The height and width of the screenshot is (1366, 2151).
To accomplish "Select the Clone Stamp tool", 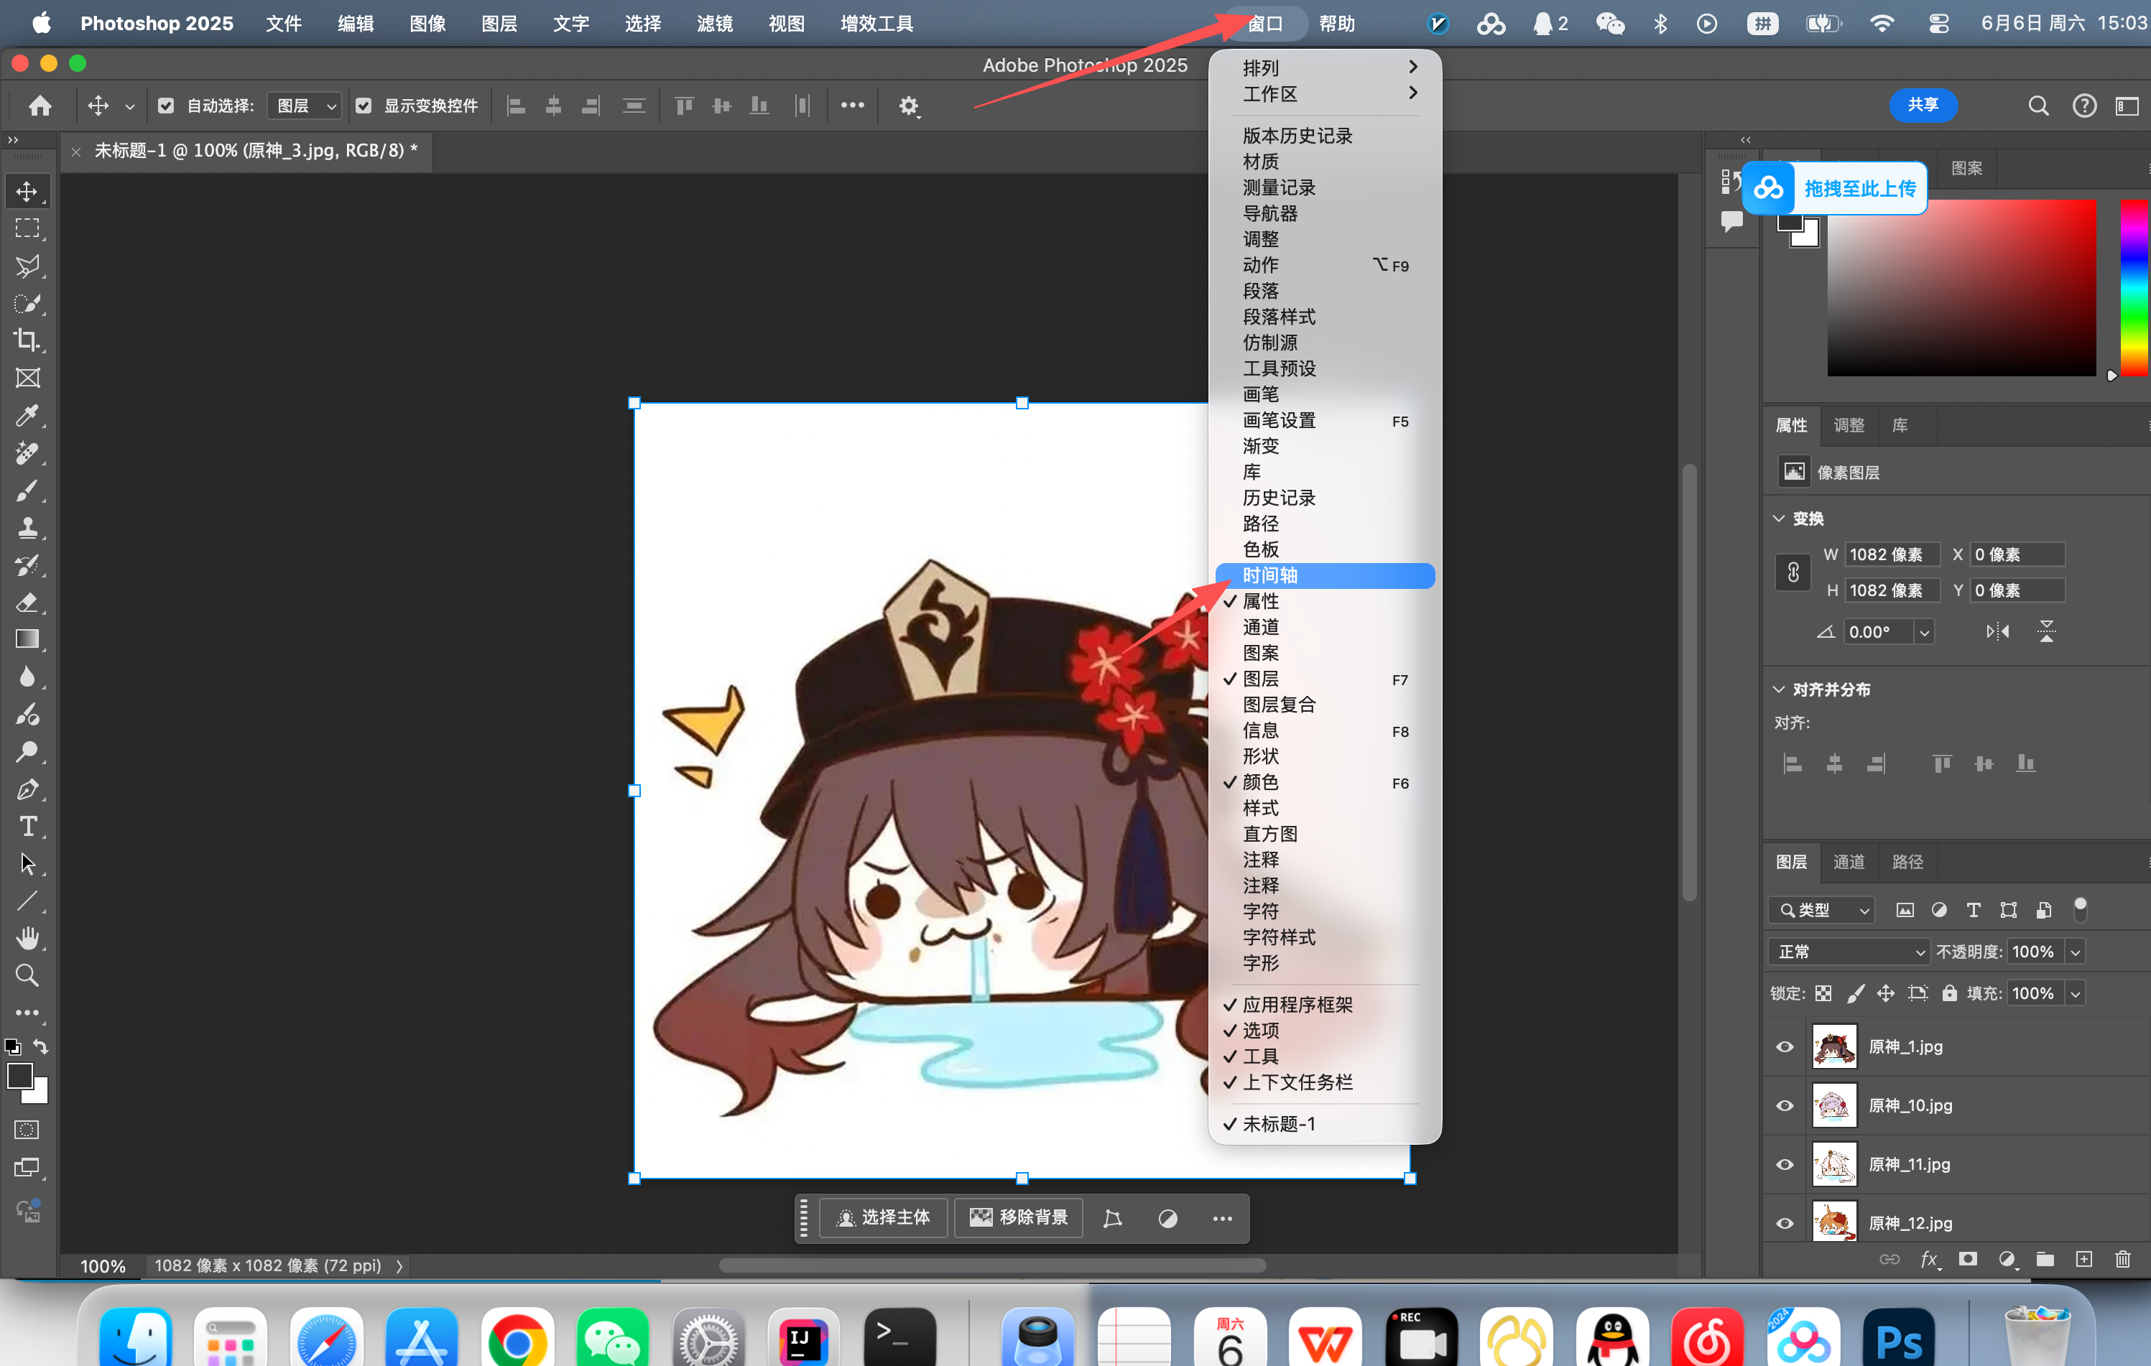I will 28,528.
